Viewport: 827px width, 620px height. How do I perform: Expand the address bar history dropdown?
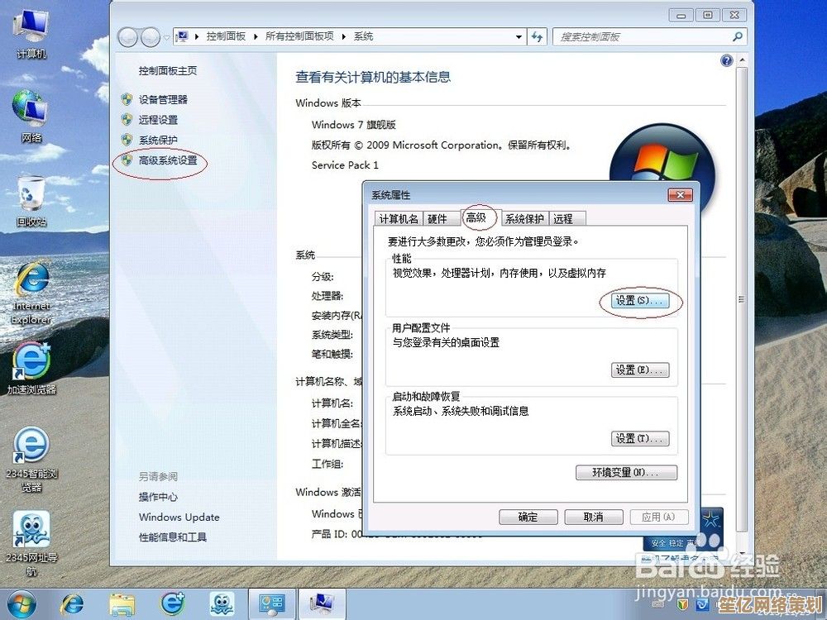519,36
